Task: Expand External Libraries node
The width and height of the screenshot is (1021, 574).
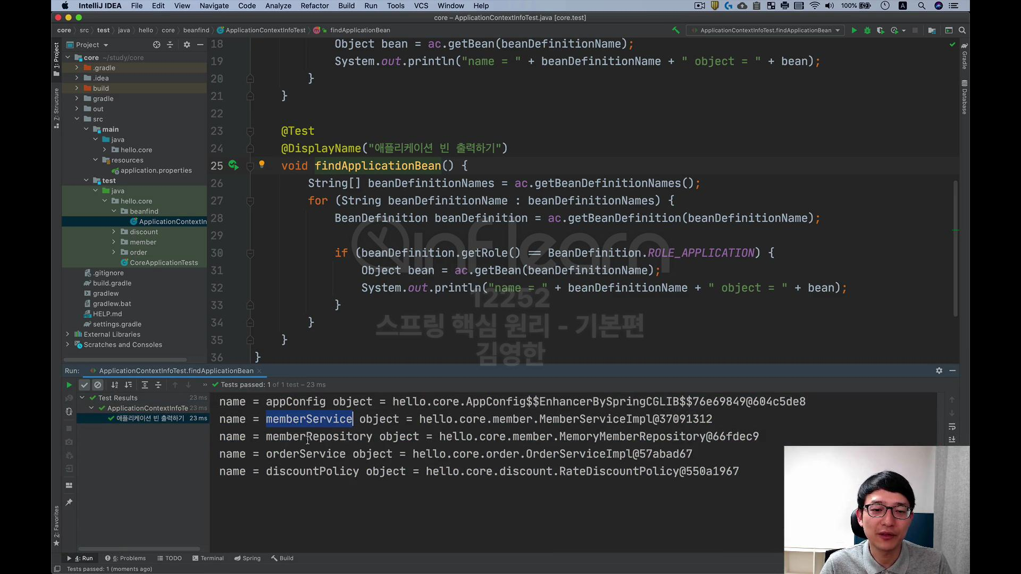Action: 68,334
